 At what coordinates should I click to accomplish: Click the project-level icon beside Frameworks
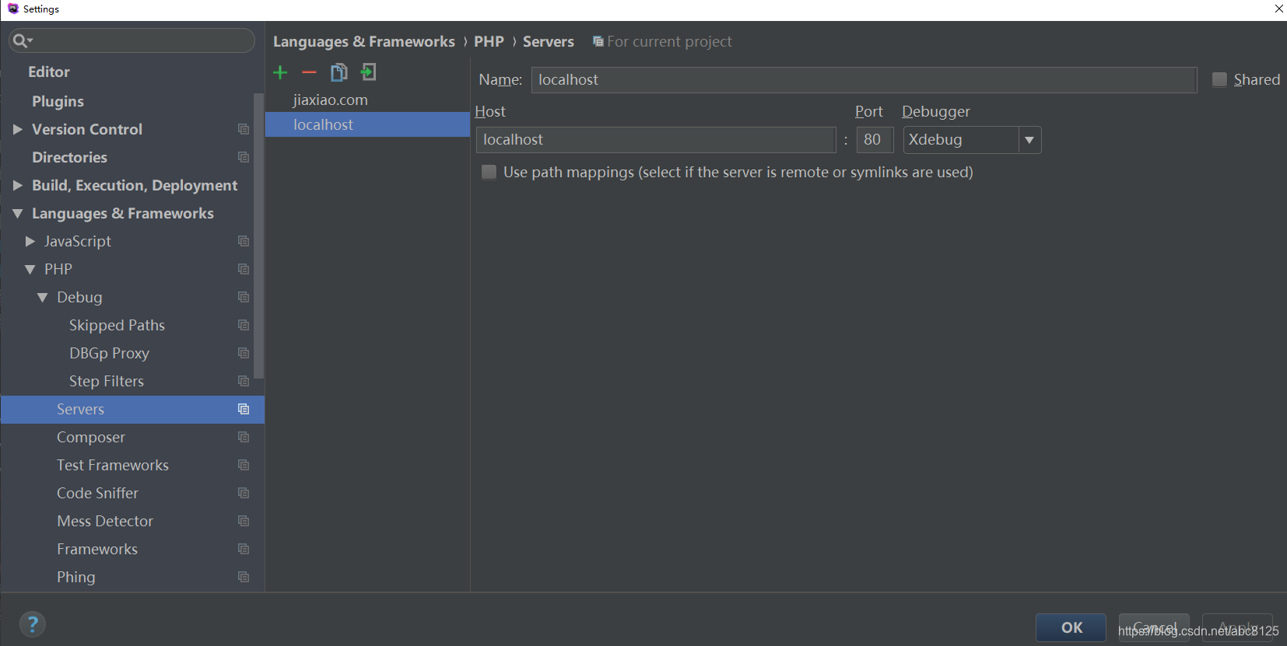coord(244,549)
